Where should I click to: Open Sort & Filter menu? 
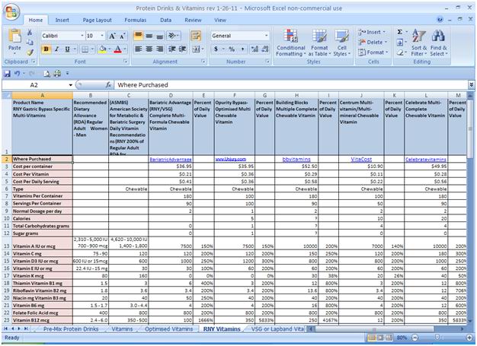[x=419, y=43]
